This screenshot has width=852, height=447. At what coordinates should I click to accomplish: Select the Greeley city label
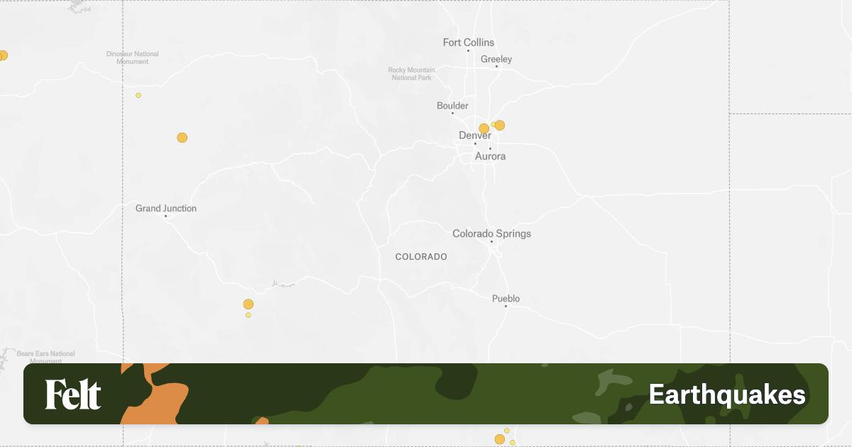[x=496, y=59]
